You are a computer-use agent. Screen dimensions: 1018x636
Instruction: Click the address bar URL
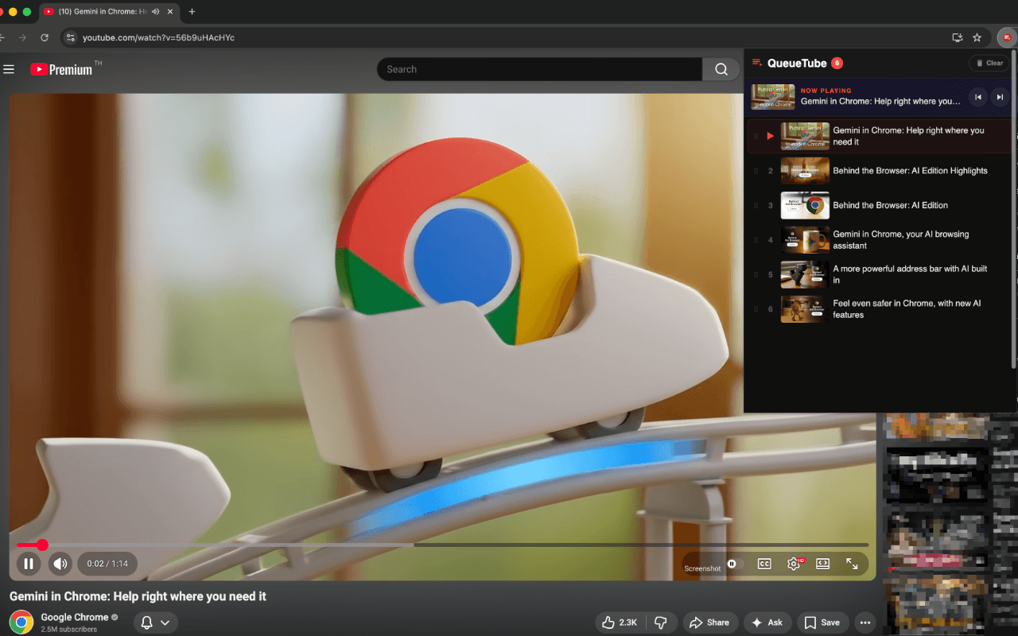(158, 37)
